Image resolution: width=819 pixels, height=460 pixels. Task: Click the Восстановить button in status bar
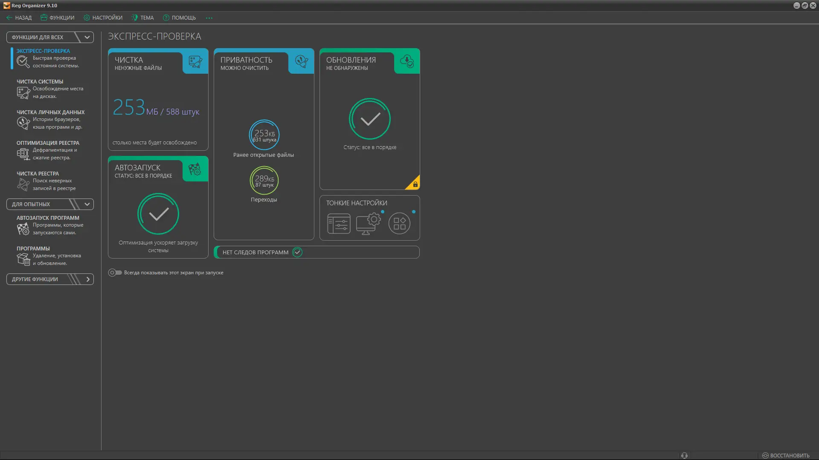coord(785,455)
